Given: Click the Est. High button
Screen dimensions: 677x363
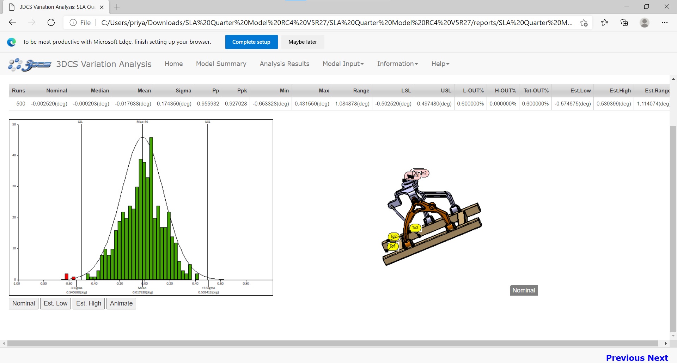Looking at the screenshot, I should [x=89, y=303].
